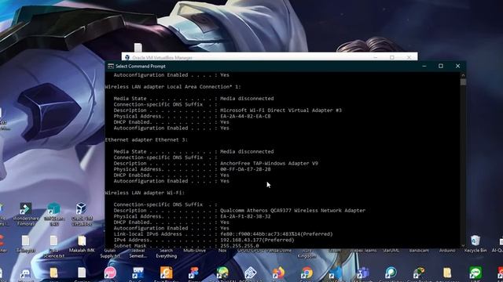Select the Makalah IMK folder icon

(82, 240)
